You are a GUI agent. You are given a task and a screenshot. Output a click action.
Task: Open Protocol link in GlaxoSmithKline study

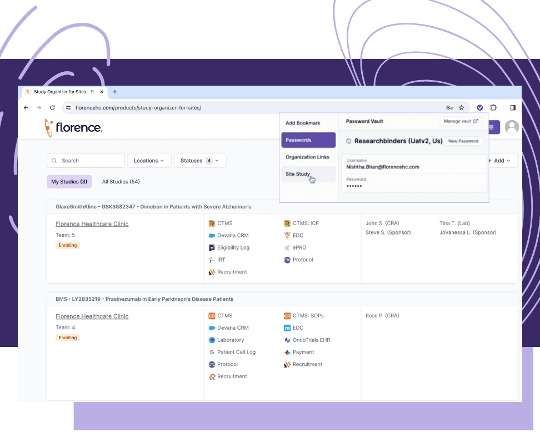coord(298,260)
